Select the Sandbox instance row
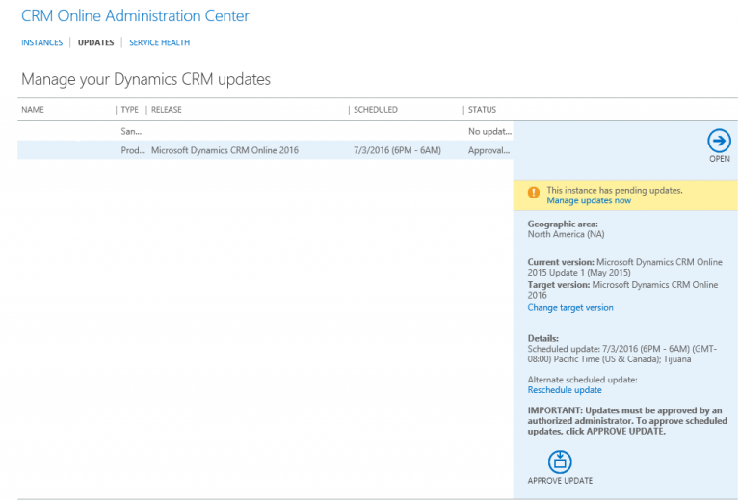This screenshot has width=740, height=501. click(x=265, y=131)
